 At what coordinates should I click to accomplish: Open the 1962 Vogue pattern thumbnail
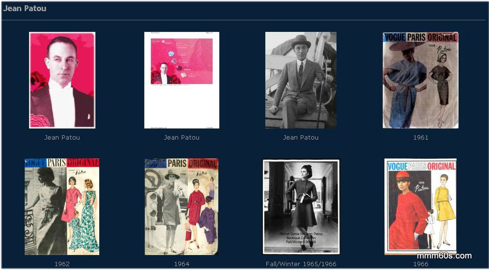[62, 207]
